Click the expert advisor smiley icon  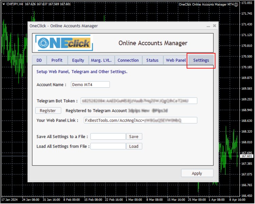tap(236, 4)
